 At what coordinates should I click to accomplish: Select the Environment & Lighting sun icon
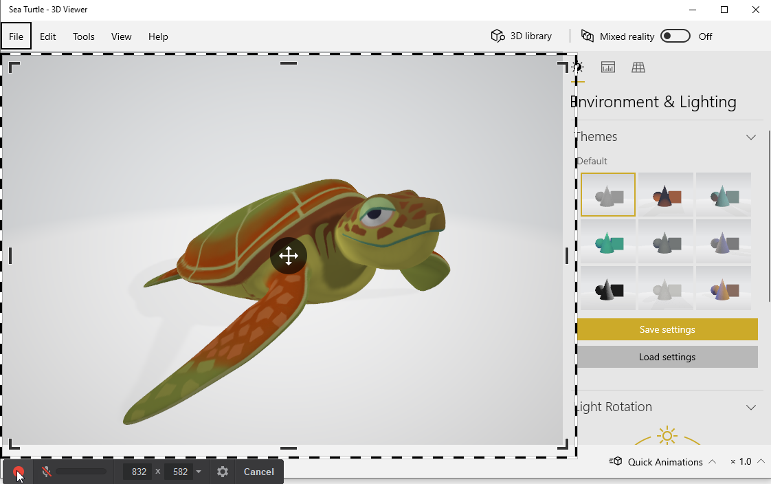click(x=578, y=67)
